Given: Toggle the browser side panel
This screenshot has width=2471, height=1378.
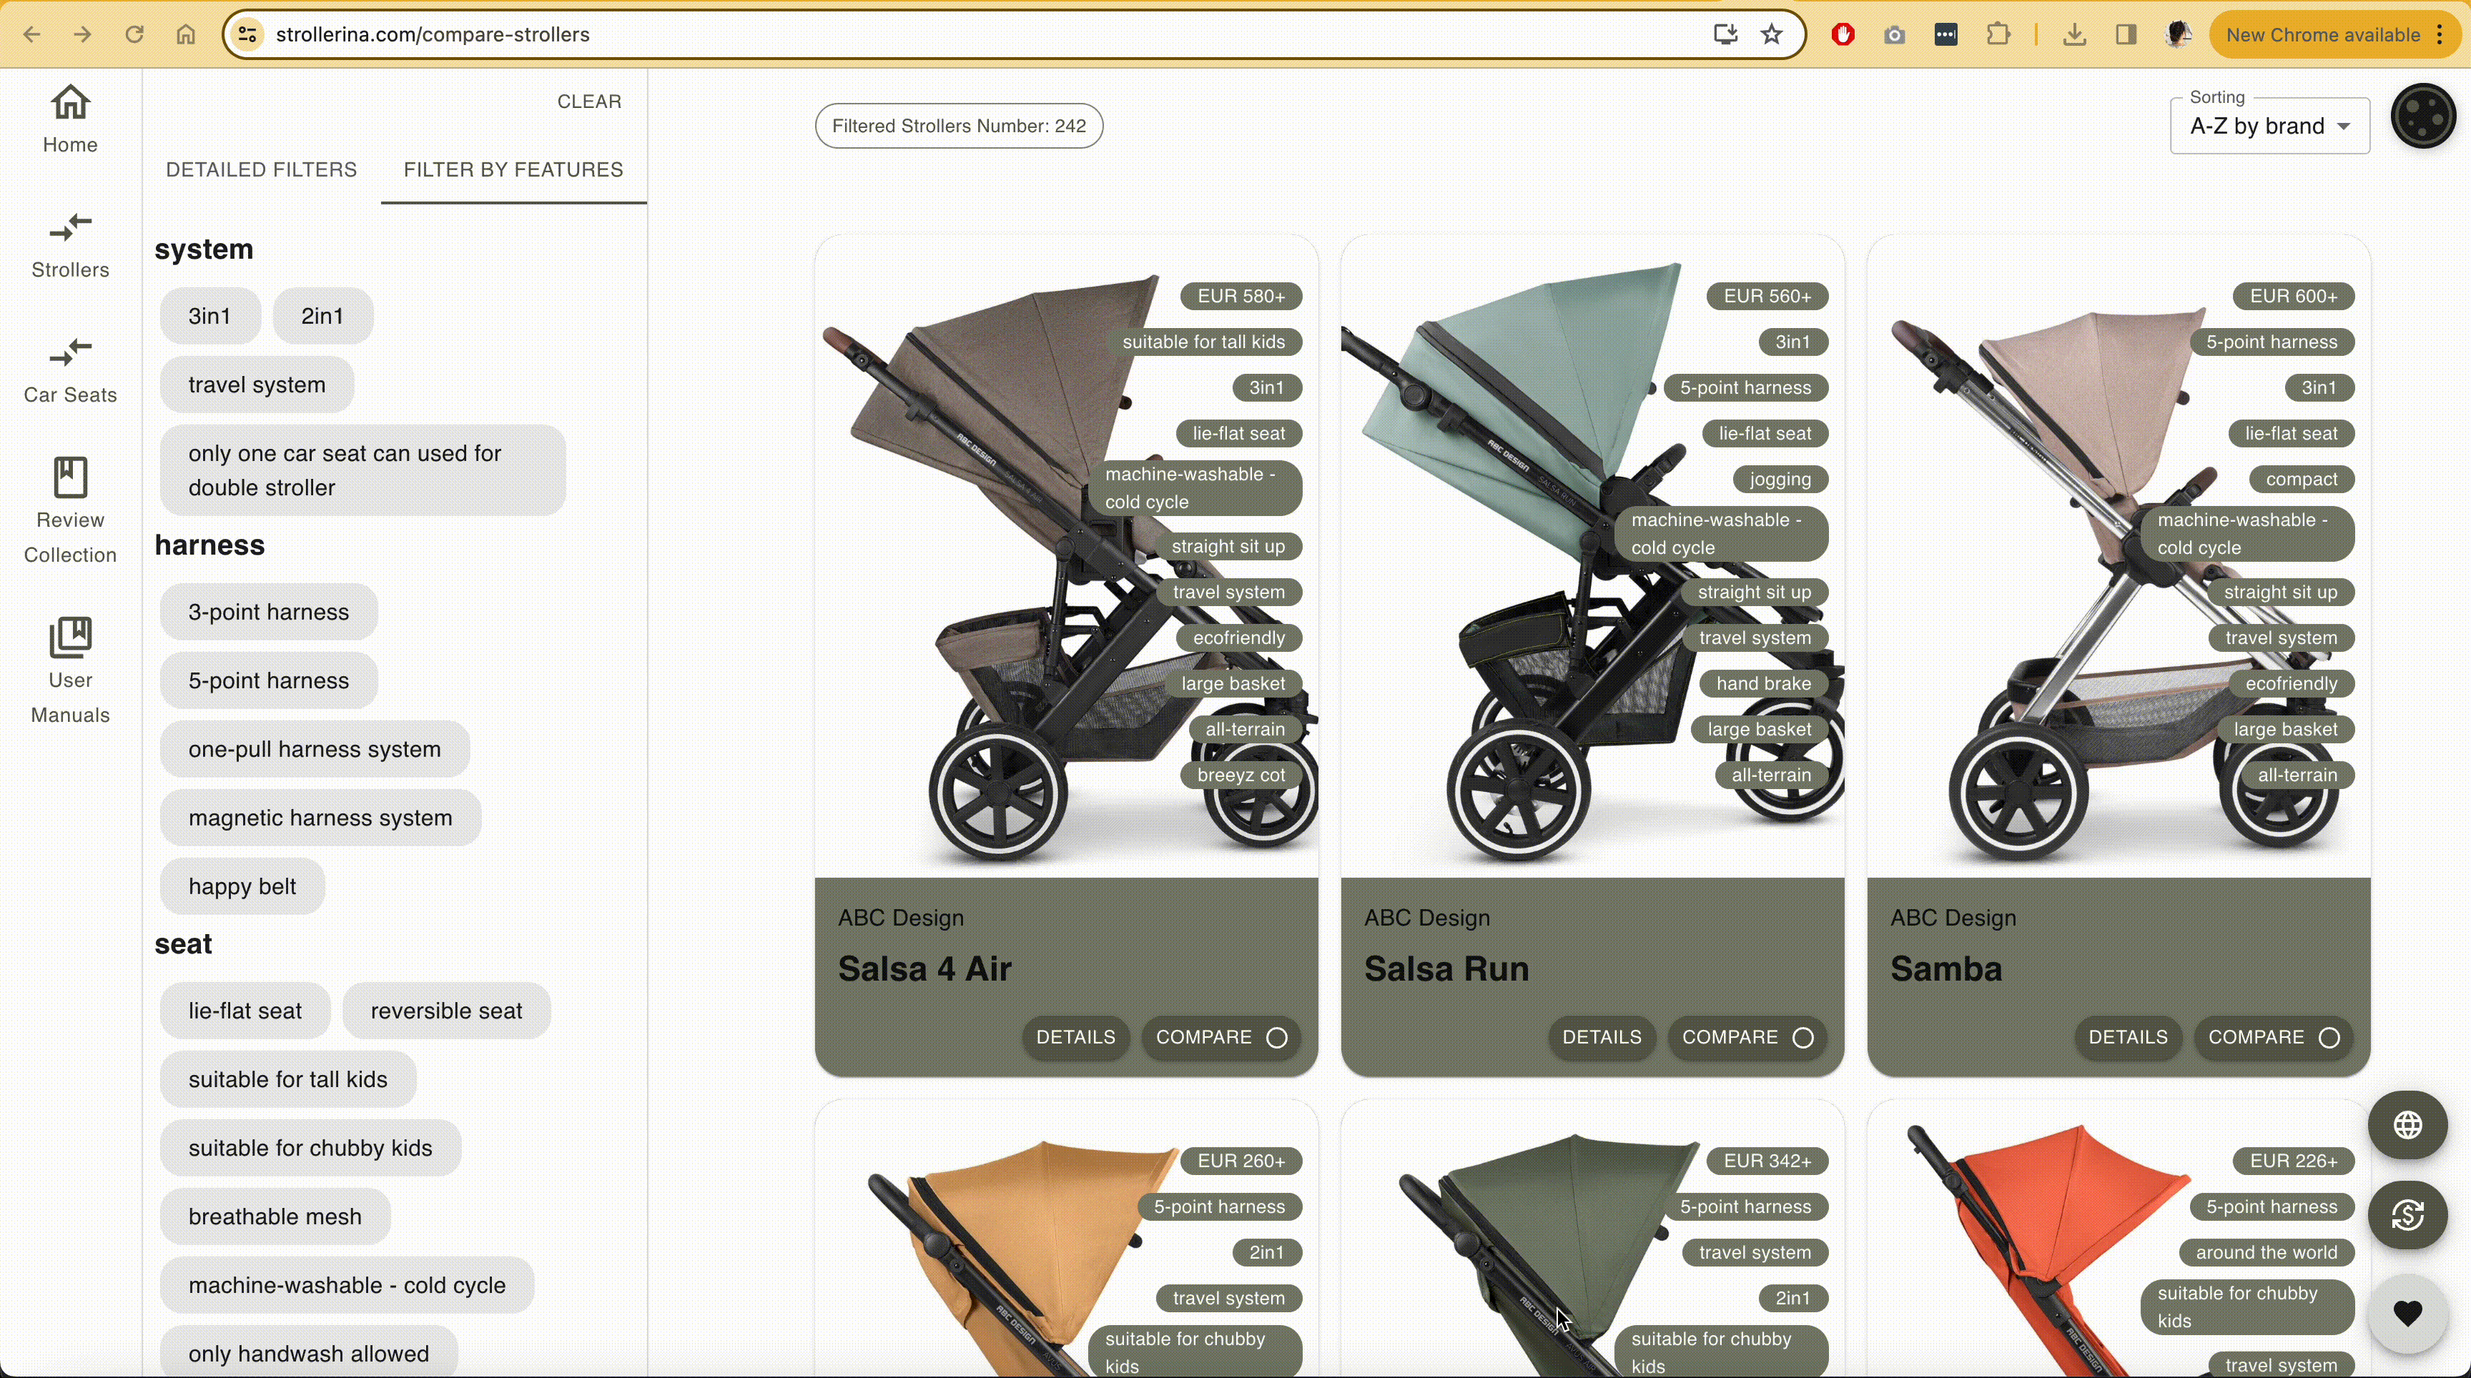Looking at the screenshot, I should [x=2126, y=34].
